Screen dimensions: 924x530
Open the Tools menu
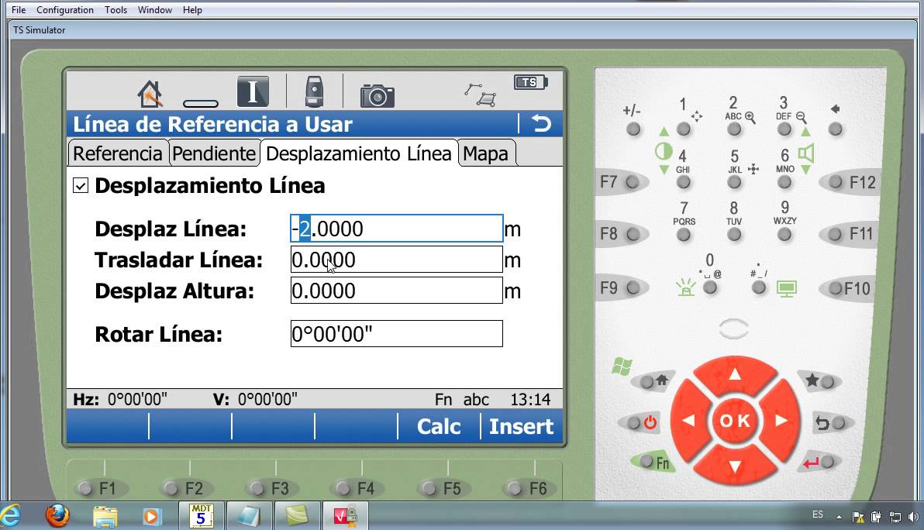pos(116,10)
